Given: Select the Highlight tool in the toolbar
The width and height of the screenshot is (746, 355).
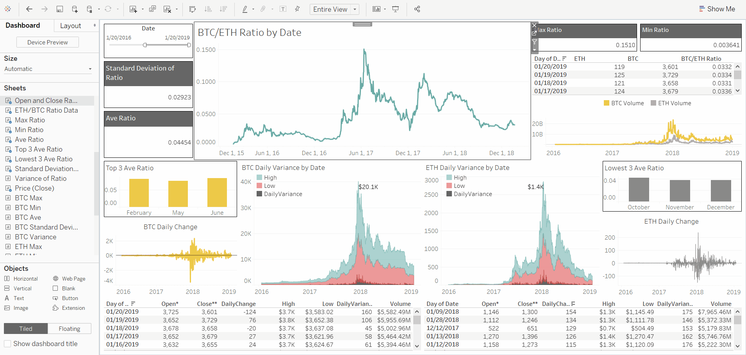Looking at the screenshot, I should coord(244,9).
